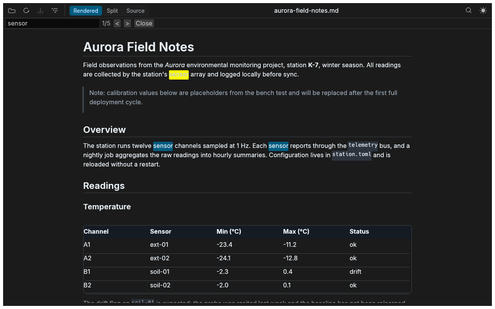Click the Temperature subheading
The width and height of the screenshot is (495, 309).
pos(107,207)
